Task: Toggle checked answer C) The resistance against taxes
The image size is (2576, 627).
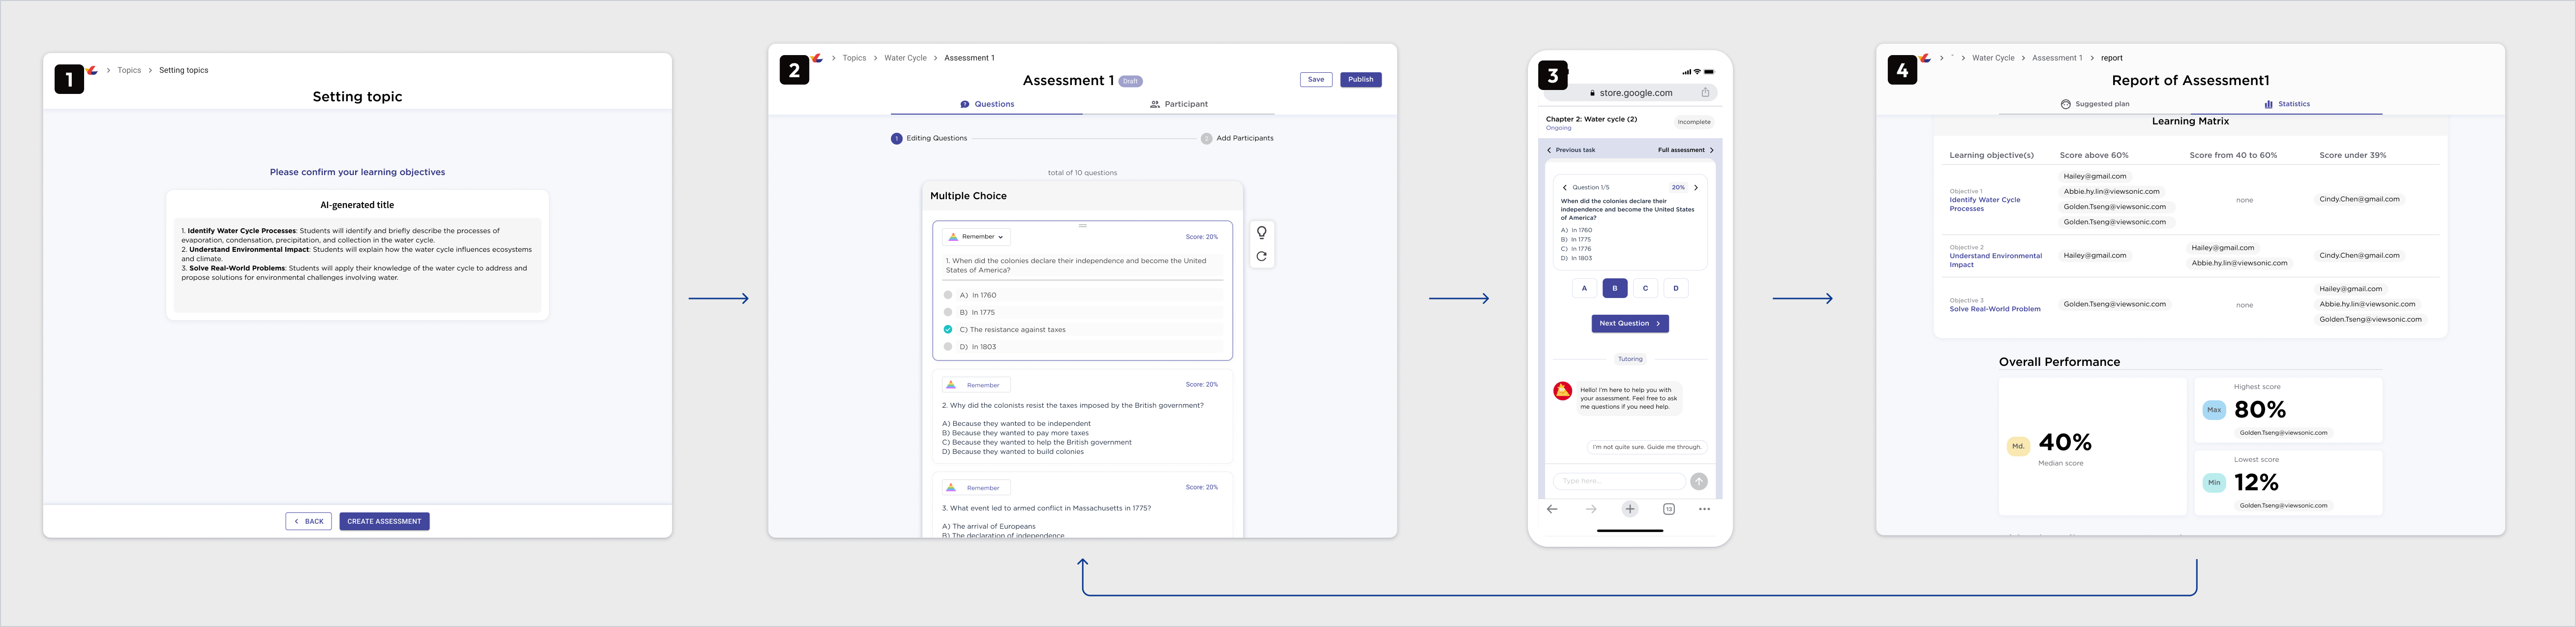Action: tap(948, 329)
